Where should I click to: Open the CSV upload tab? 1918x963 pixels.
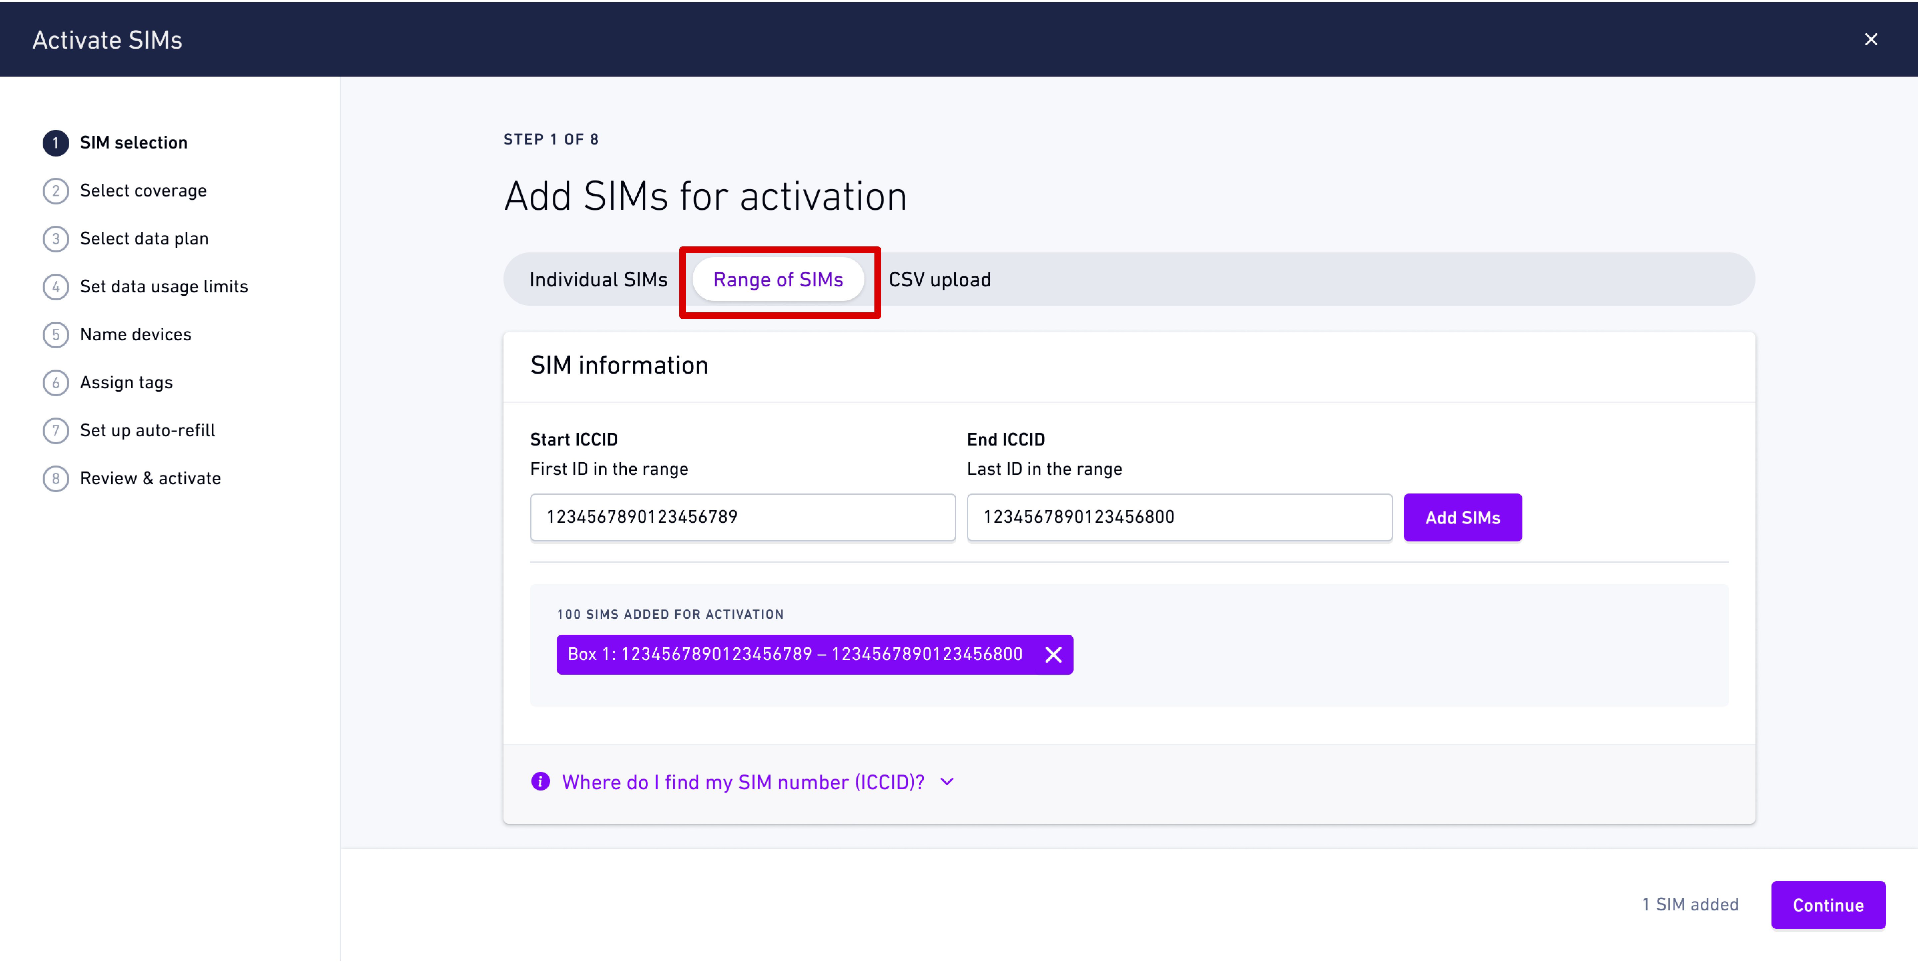click(940, 279)
